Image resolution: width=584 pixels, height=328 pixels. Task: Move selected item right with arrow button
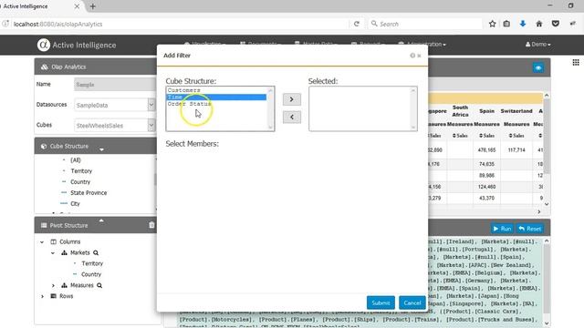(x=292, y=99)
